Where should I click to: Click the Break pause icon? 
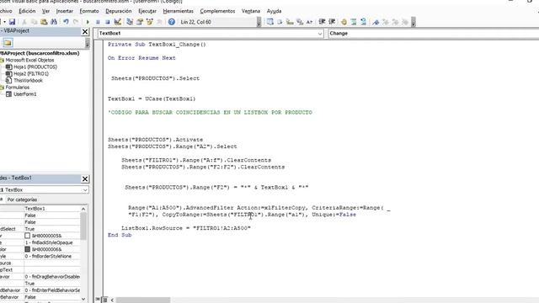coord(98,22)
